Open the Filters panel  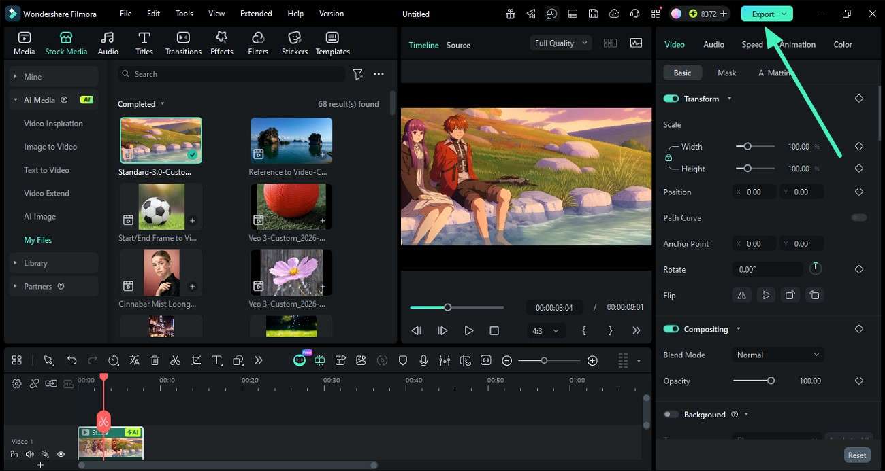(258, 43)
